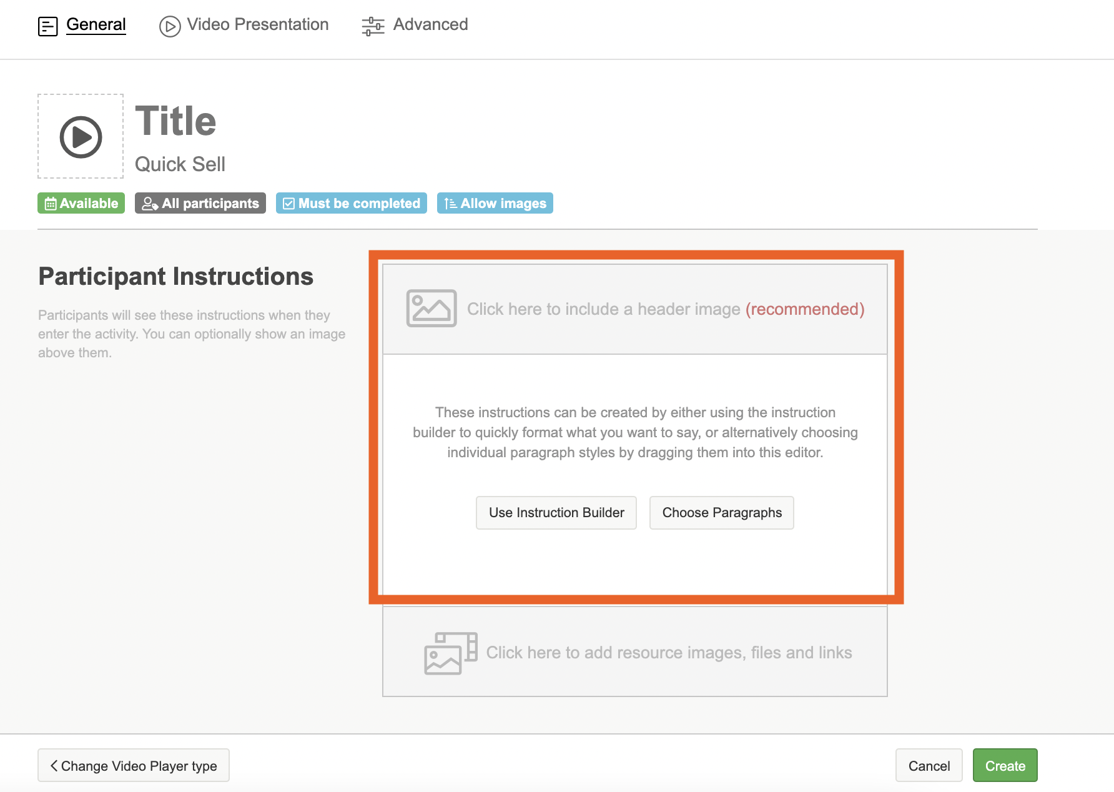Image resolution: width=1114 pixels, height=792 pixels.
Task: Click the header image picture icon
Action: (431, 309)
